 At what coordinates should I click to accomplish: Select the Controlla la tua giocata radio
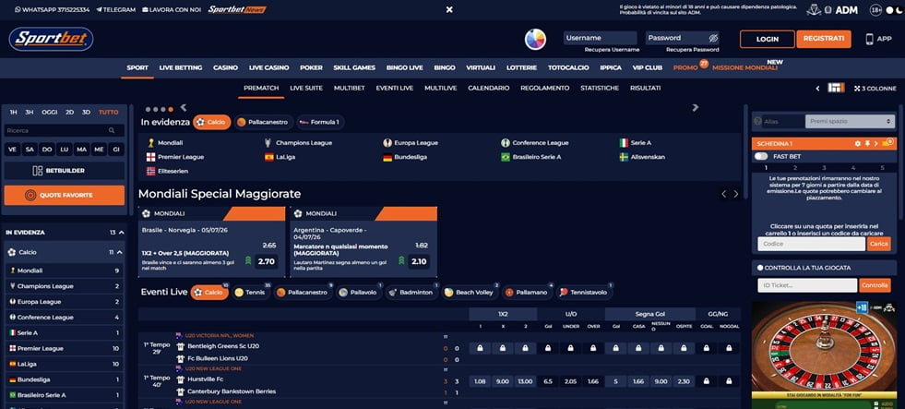click(760, 268)
